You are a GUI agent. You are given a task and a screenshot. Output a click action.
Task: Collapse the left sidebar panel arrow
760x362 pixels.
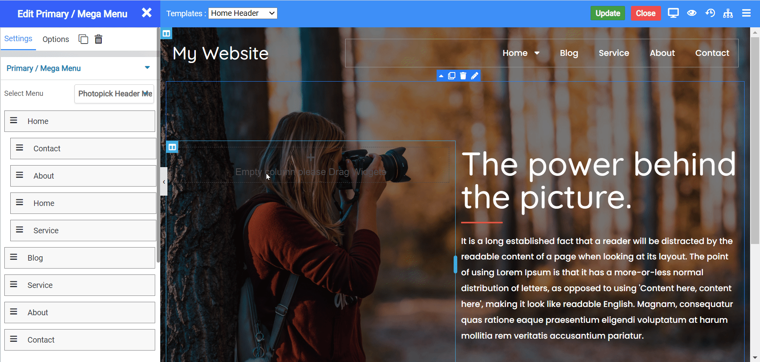tap(164, 182)
